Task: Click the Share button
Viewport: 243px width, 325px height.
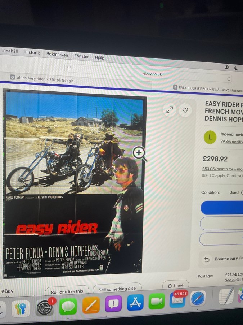Action: (x=176, y=285)
